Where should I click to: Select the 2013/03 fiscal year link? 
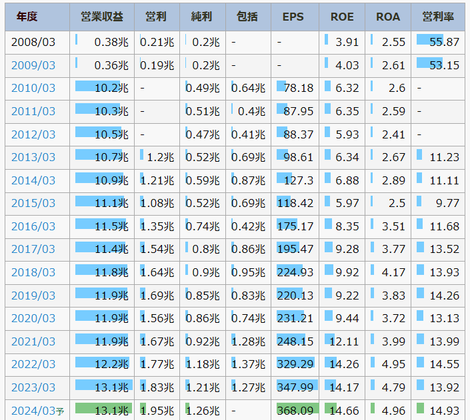pyautogui.click(x=33, y=157)
